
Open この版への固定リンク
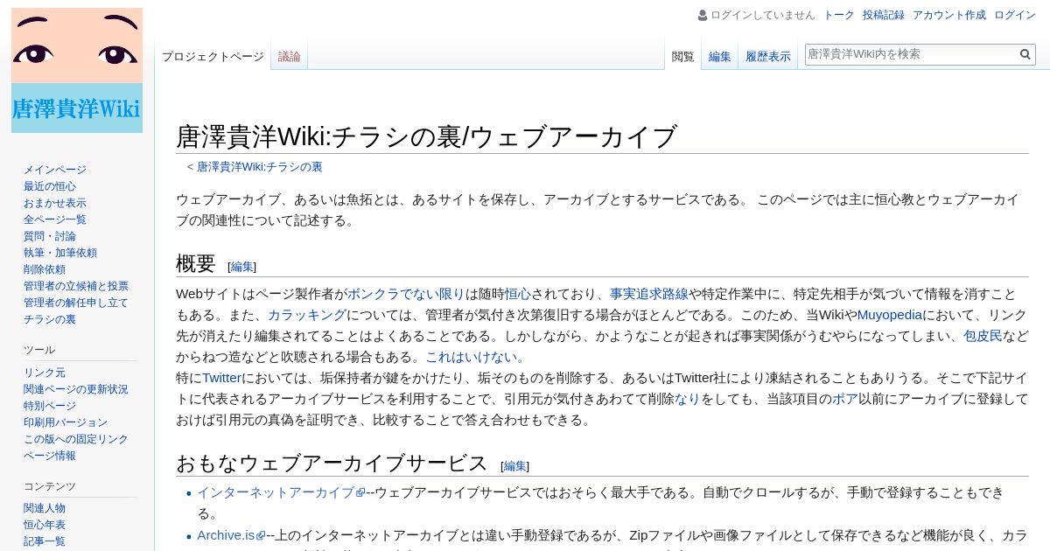tap(76, 439)
